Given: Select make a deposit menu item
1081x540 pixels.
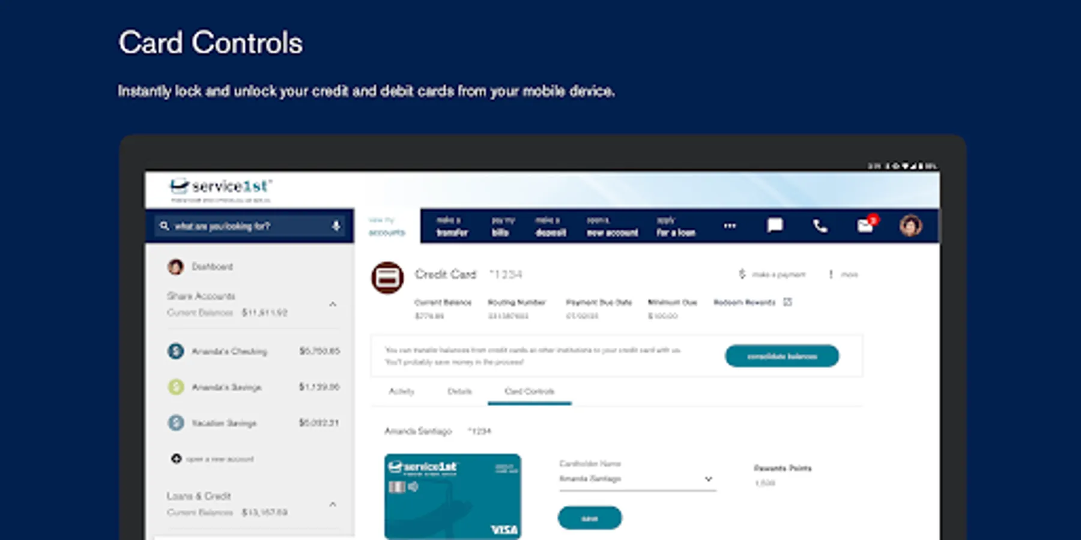Looking at the screenshot, I should pos(551,226).
